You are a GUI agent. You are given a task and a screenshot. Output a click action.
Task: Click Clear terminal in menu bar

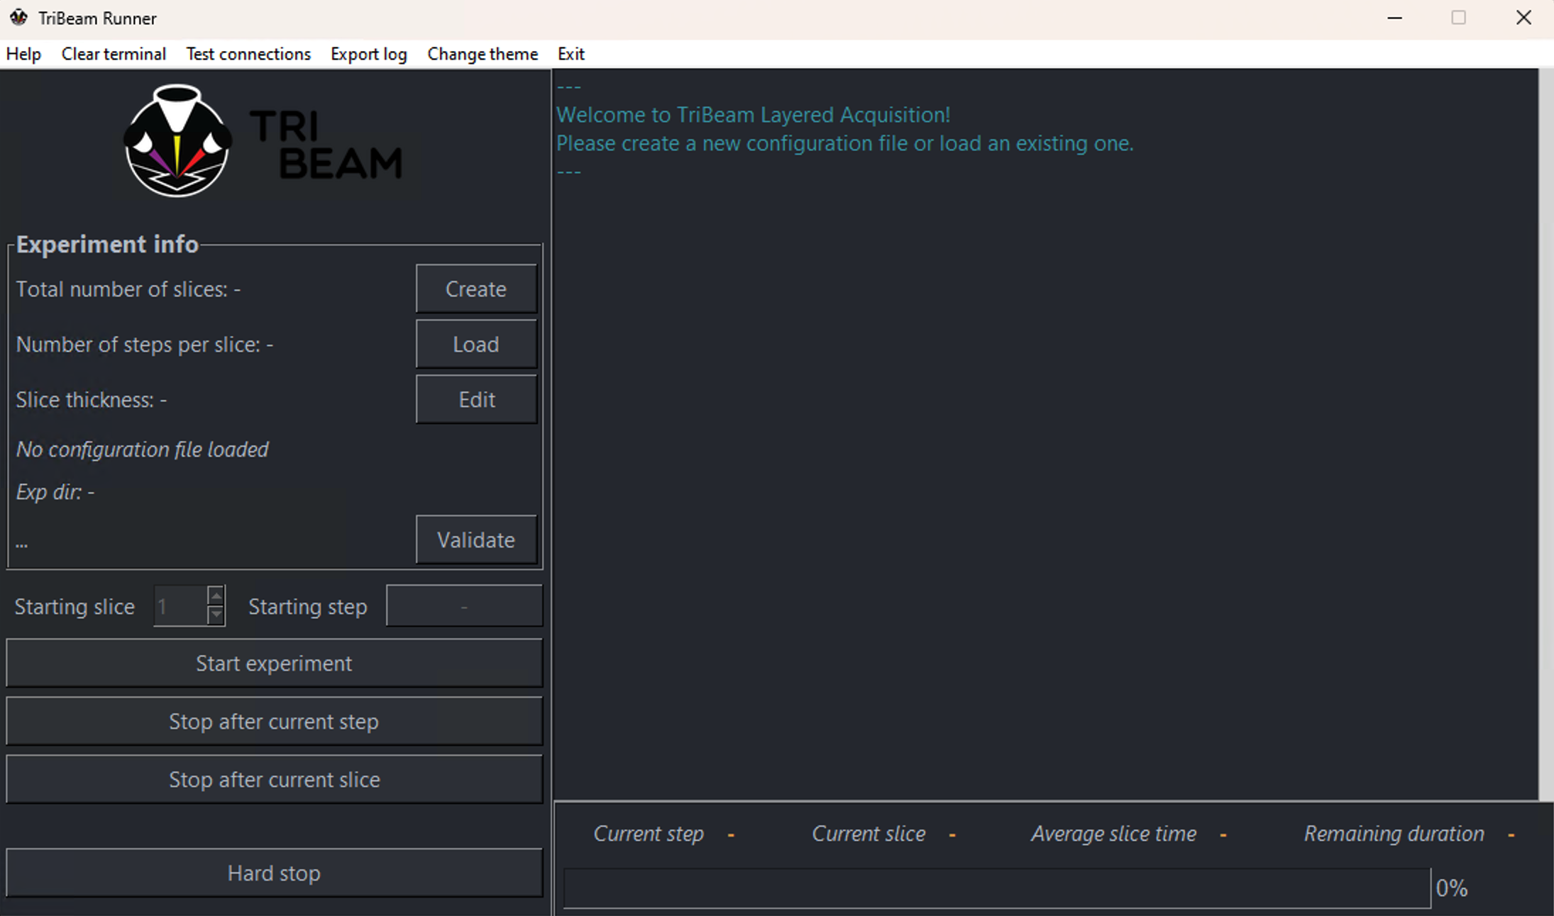point(114,54)
